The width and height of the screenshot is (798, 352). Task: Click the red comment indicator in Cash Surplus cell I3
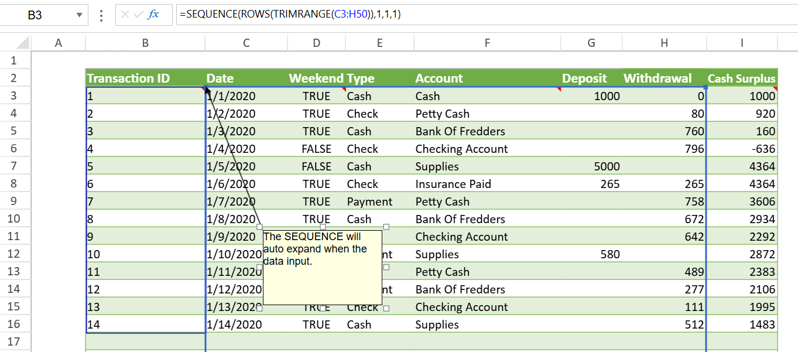click(x=775, y=89)
